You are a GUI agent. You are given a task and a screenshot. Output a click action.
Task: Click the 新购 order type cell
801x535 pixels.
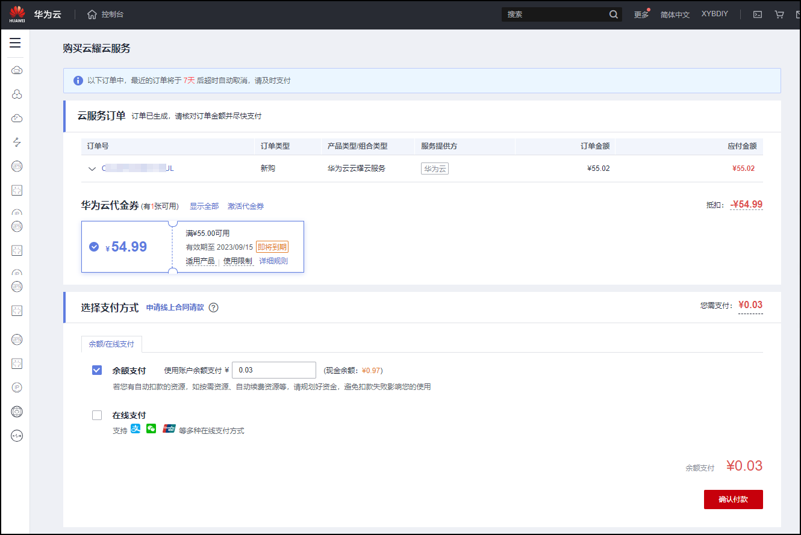point(268,169)
